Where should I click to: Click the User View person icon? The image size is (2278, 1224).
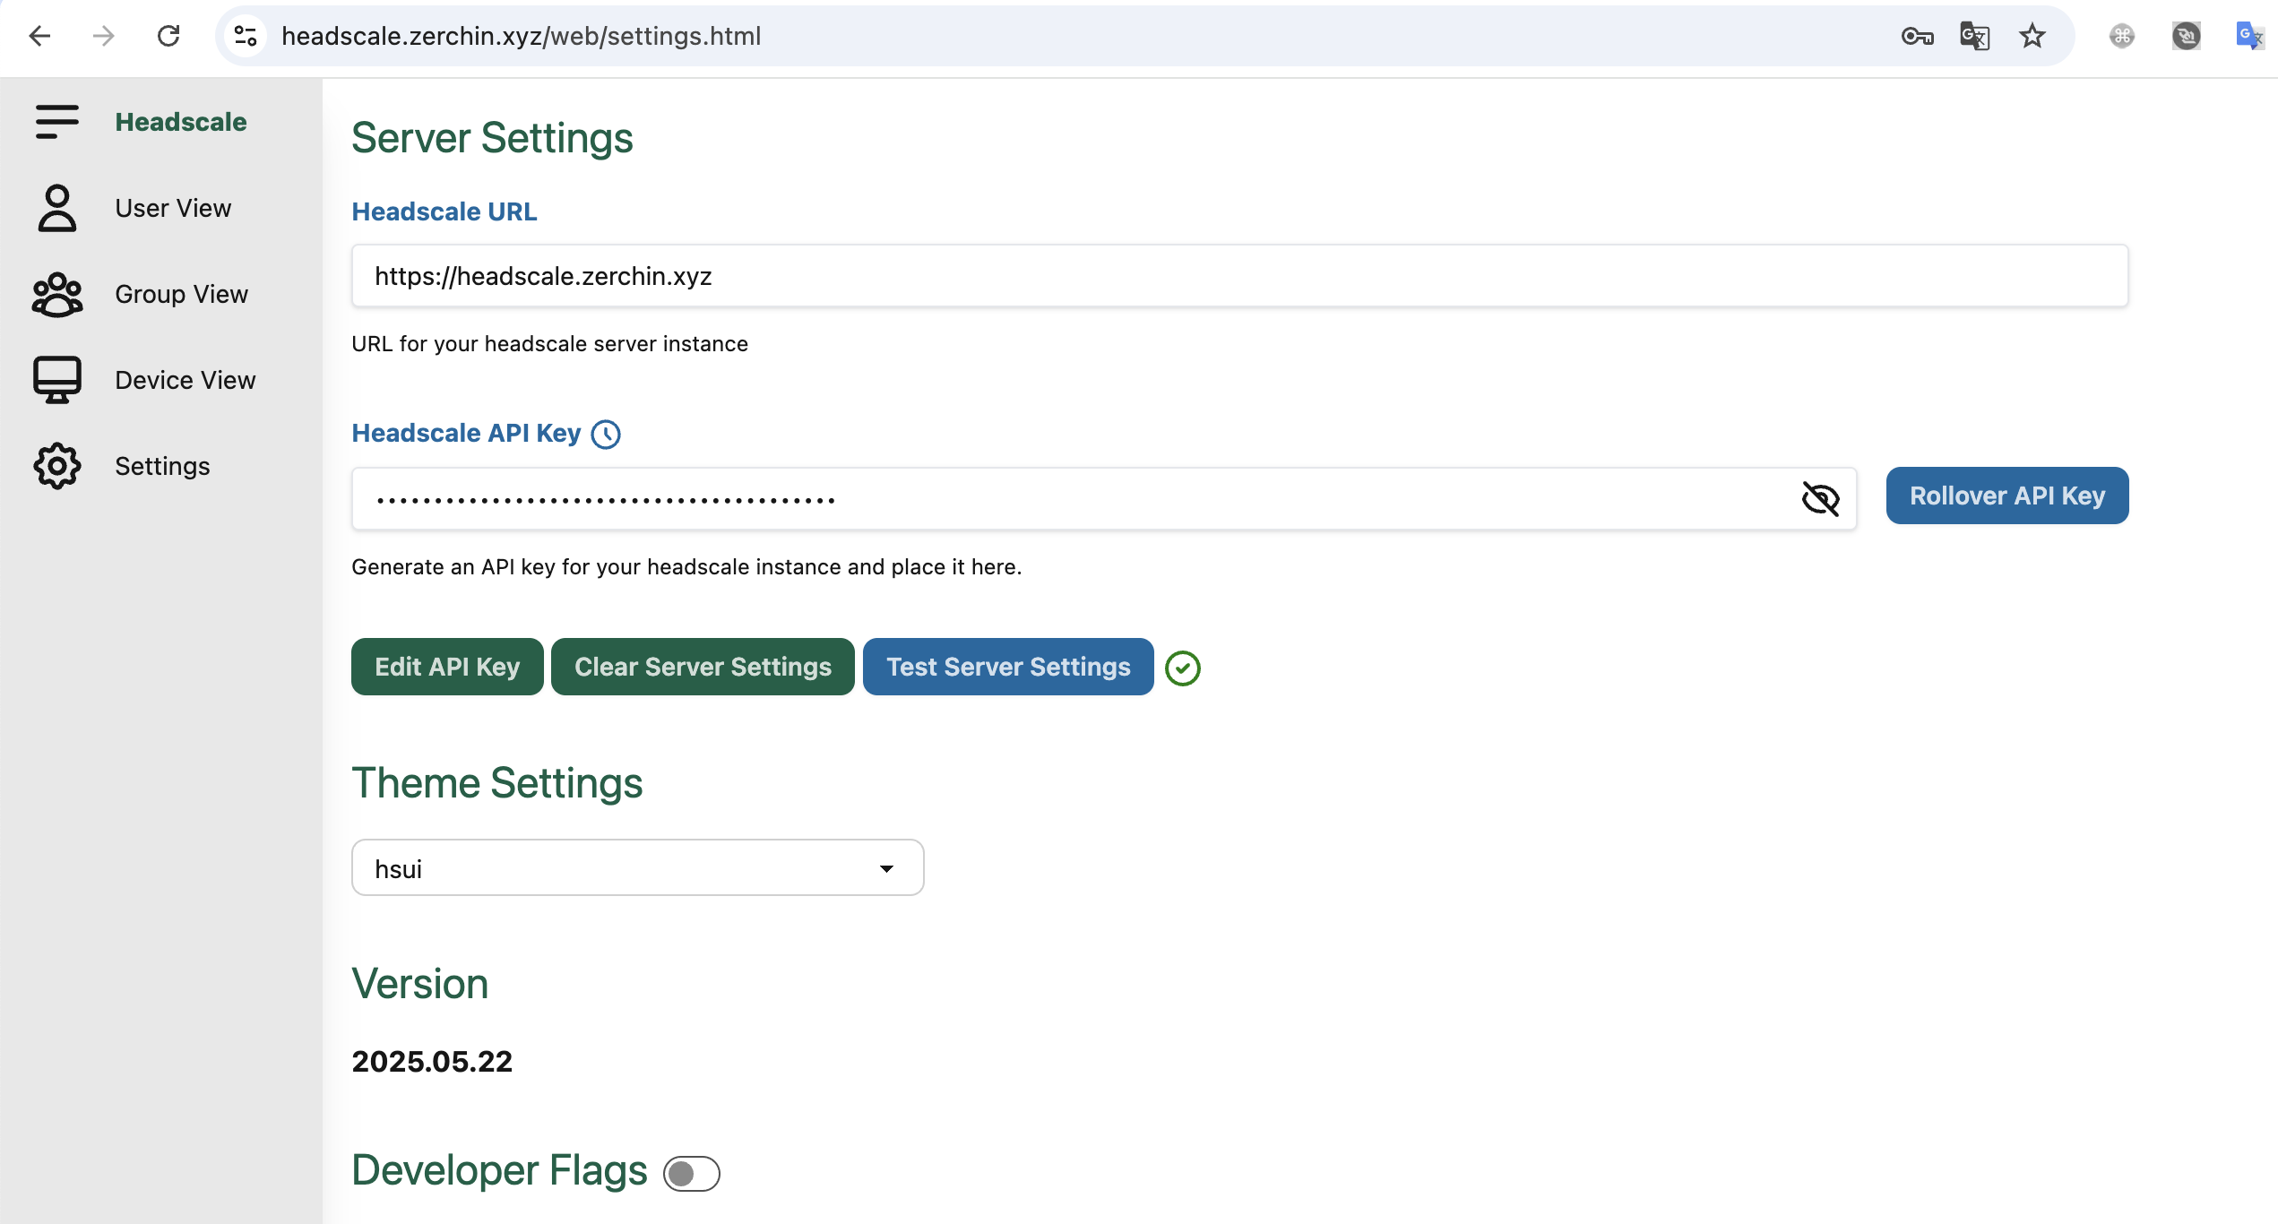coord(57,208)
